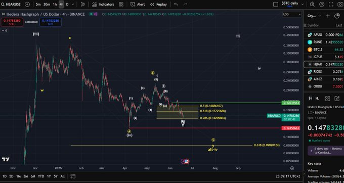Image resolution: width=344 pixels, height=183 pixels.
Task: Open the Indicators dialog
Action: pos(103,5)
